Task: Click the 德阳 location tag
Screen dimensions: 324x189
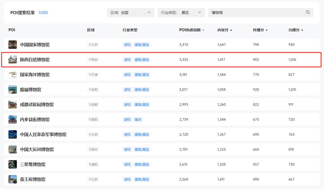Action: 93,164
